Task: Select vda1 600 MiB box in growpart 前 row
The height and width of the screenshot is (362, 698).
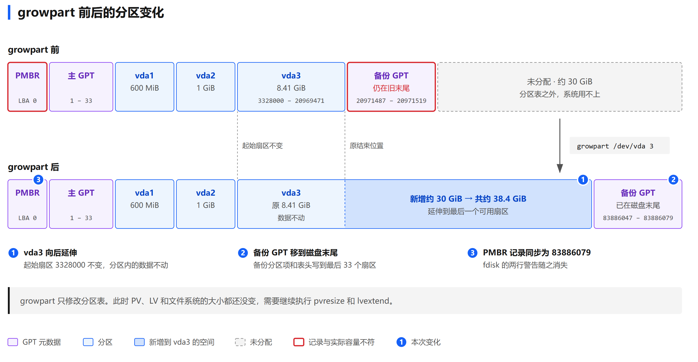Action: coord(145,87)
